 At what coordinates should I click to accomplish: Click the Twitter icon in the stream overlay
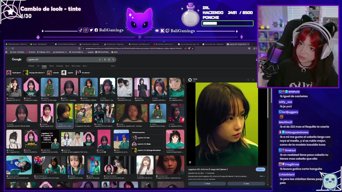click(91, 30)
